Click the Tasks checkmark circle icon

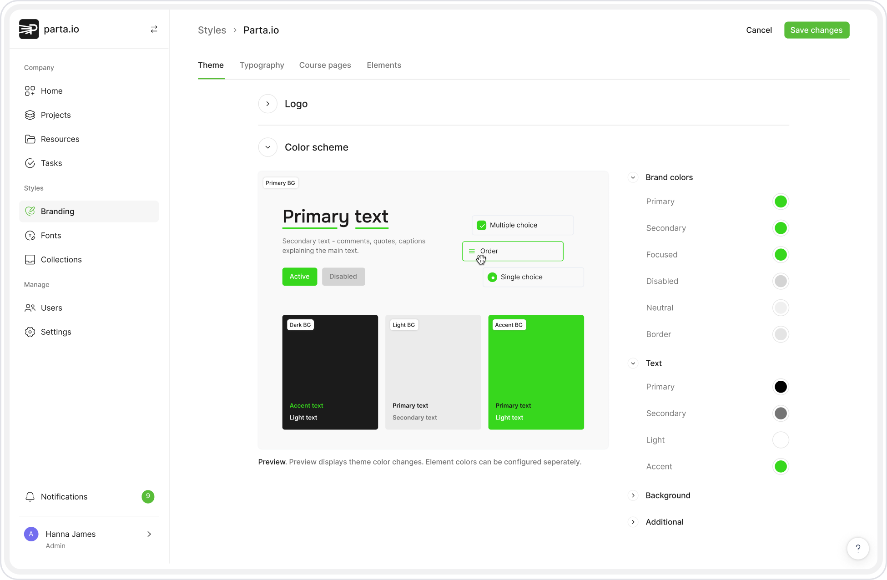point(30,163)
